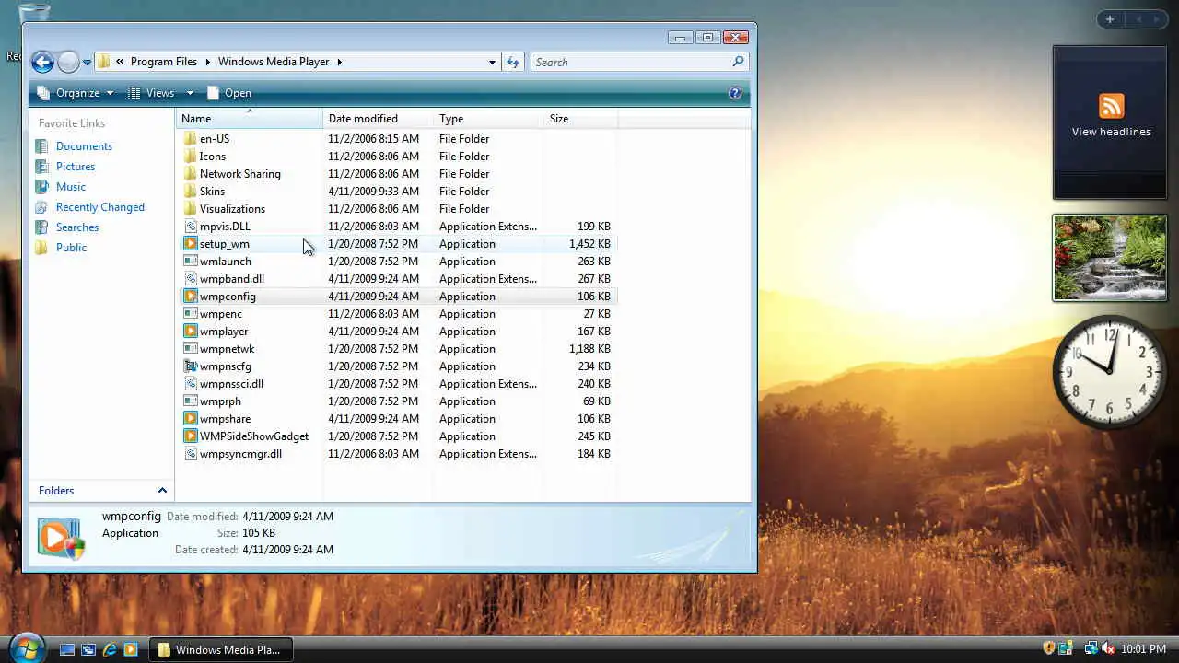Click the muted volume tray icon
This screenshot has width=1179, height=663.
pyautogui.click(x=1108, y=649)
